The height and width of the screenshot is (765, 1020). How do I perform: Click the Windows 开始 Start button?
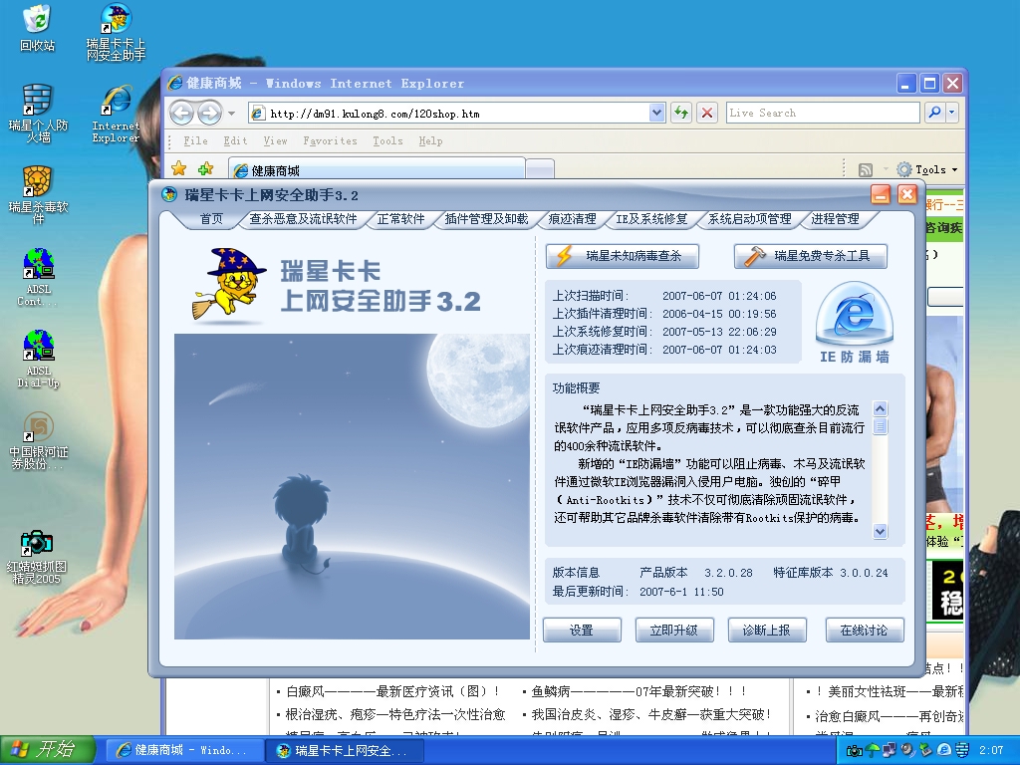coord(48,750)
